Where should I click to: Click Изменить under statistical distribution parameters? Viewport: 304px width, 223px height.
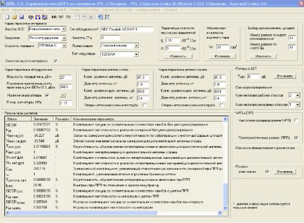pyautogui.click(x=178, y=56)
